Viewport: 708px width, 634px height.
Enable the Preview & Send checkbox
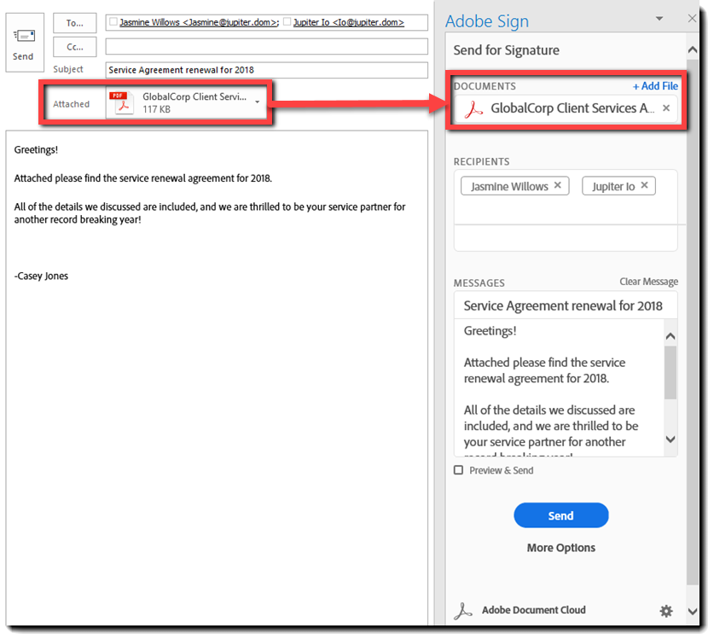click(458, 469)
